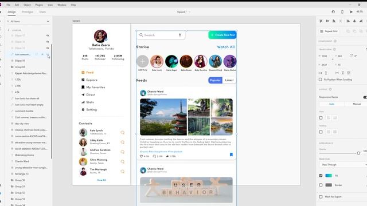The height and width of the screenshot is (206, 367).
Task: Align left edges icon
Action: pyautogui.click(x=348, y=21)
